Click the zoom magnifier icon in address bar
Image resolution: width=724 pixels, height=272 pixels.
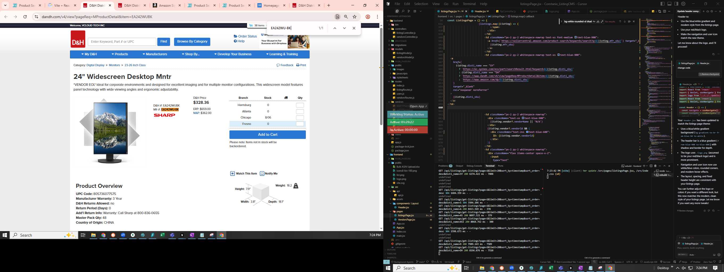(346, 17)
